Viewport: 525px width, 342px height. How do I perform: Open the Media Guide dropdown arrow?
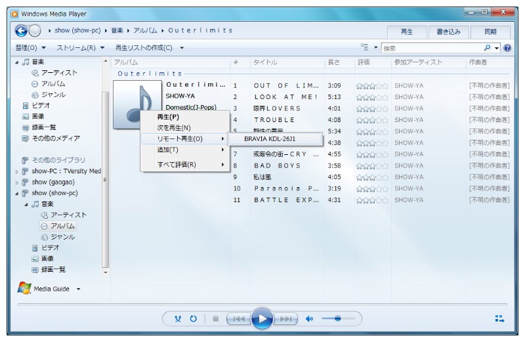click(79, 289)
